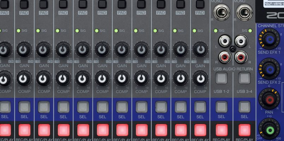Click red R RCA jack in USB 1-2 strip

point(225,57)
